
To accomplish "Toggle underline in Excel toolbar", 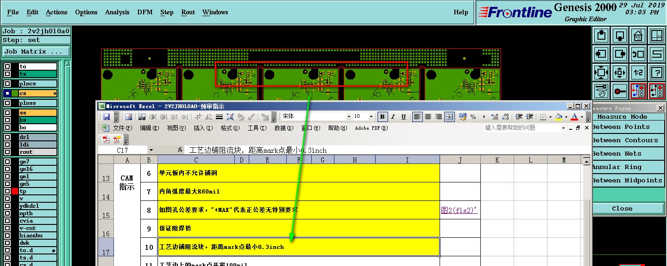I will click(403, 117).
